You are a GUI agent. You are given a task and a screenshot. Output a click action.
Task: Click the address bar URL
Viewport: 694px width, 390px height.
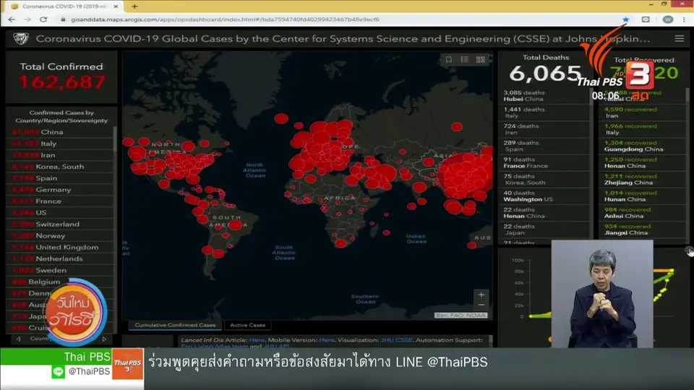point(225,19)
